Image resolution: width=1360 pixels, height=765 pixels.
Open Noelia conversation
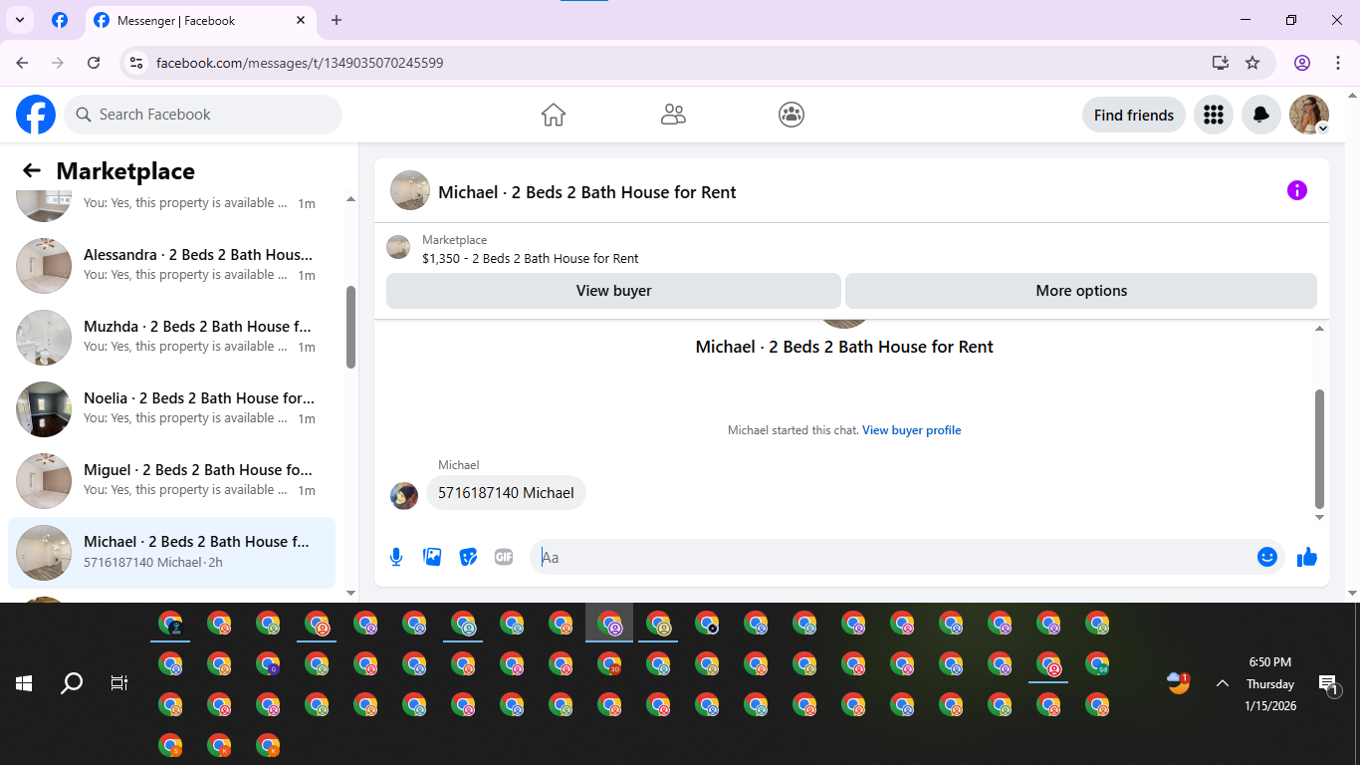[x=171, y=408]
